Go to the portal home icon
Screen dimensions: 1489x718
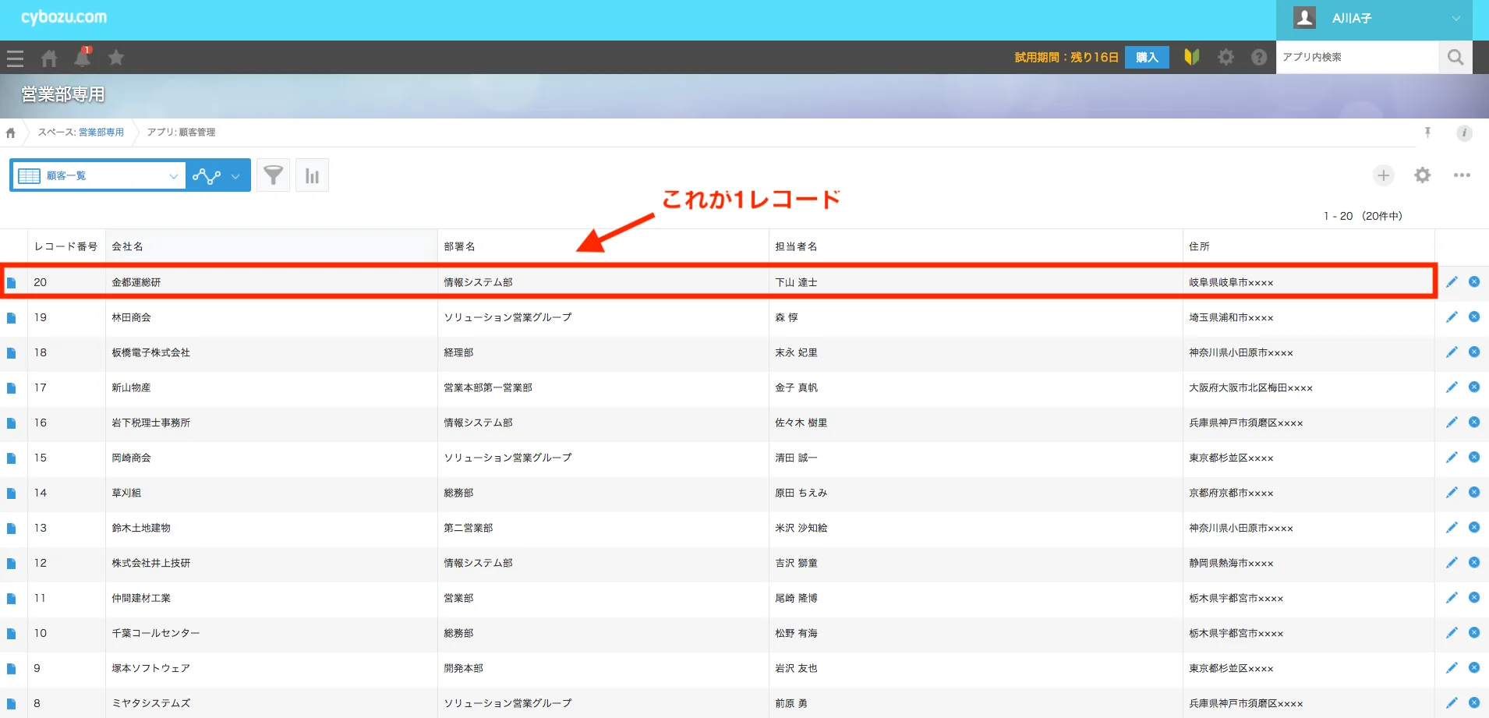pyautogui.click(x=49, y=58)
